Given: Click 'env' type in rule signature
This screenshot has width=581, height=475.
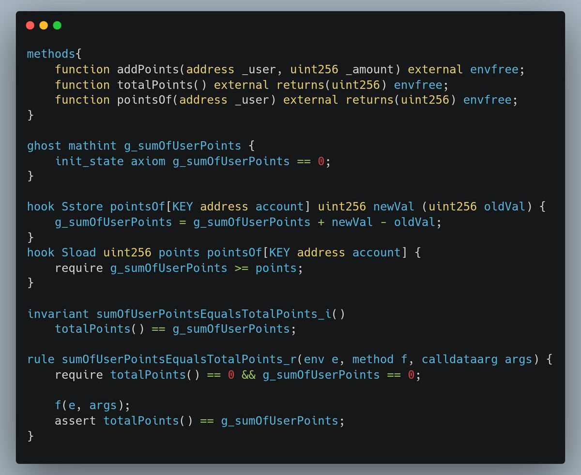Looking at the screenshot, I should [314, 359].
